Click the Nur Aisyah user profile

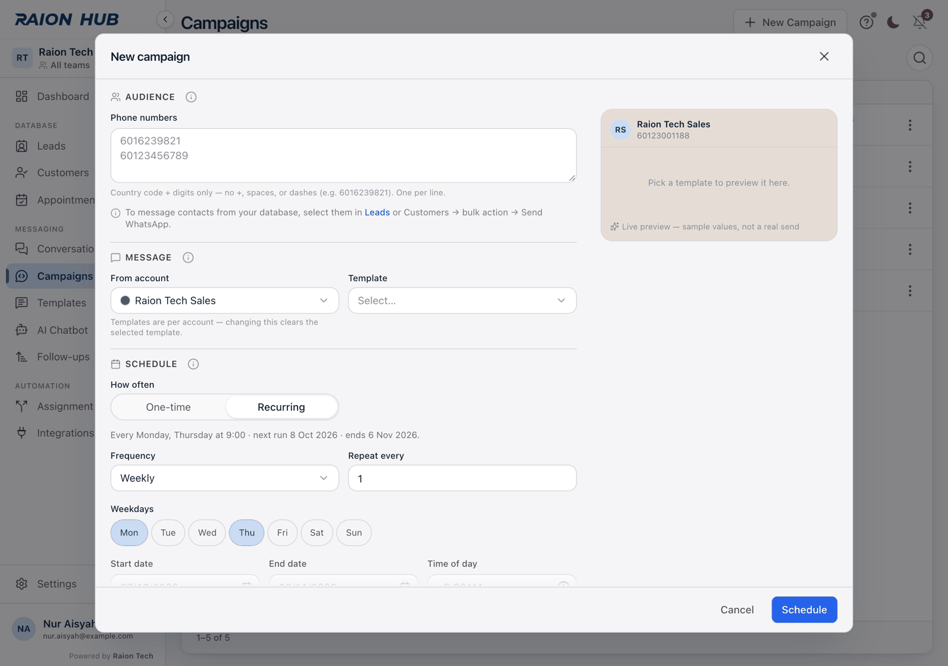pos(53,629)
